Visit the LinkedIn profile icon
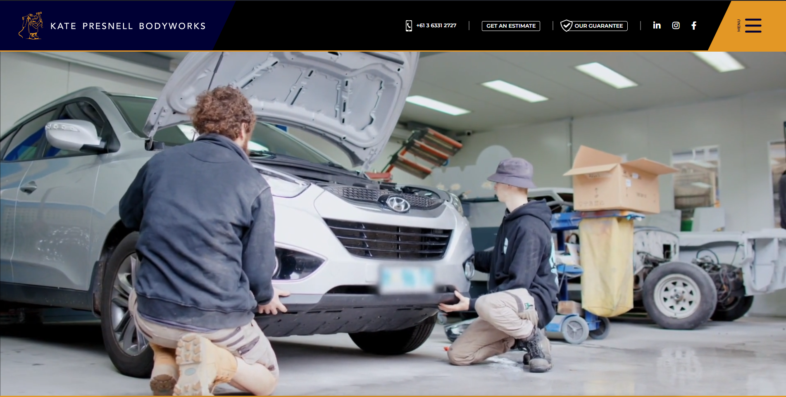786x397 pixels. 657,26
